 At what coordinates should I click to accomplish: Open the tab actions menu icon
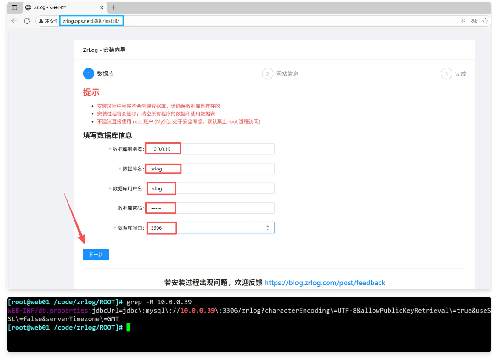pyautogui.click(x=14, y=7)
